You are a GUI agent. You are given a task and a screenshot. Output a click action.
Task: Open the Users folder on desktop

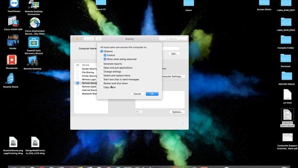(189, 3)
